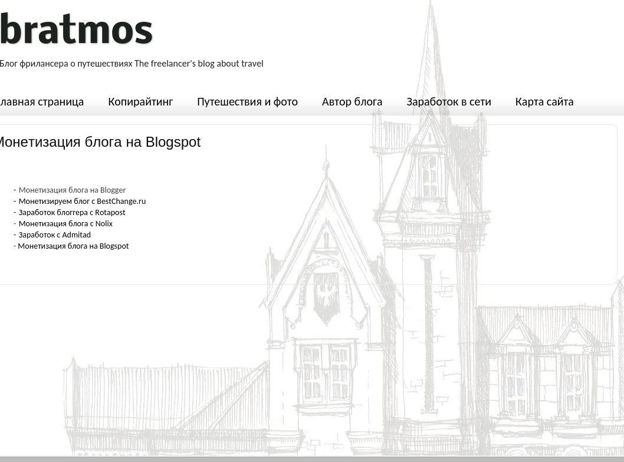Open link Монетизируем блог с BestChange.ru
The image size is (624, 462).
pyautogui.click(x=82, y=201)
